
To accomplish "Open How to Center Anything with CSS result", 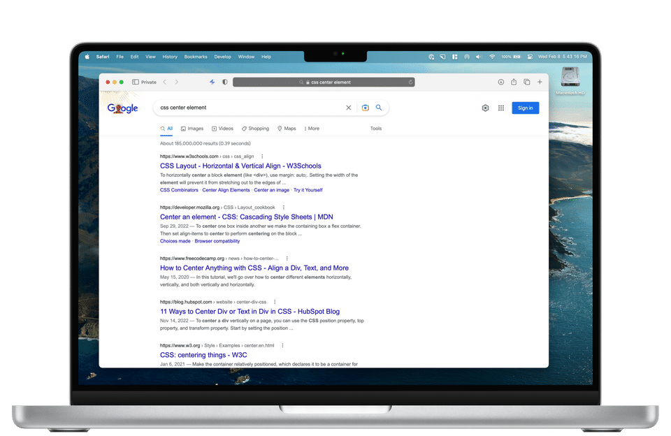I will click(254, 268).
